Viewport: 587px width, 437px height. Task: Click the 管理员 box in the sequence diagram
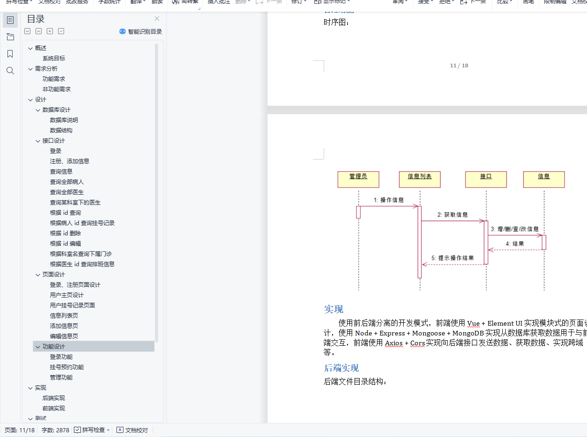point(358,179)
